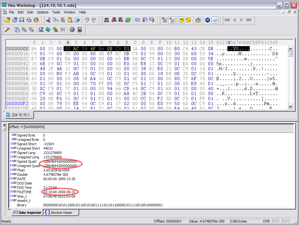Click the go back left-arrow document icon
Screen dimensions: 299x225
point(145,20)
